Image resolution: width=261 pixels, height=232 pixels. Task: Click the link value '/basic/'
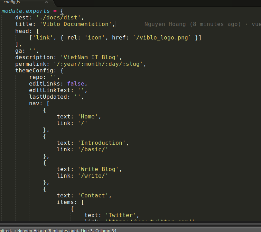93,150
